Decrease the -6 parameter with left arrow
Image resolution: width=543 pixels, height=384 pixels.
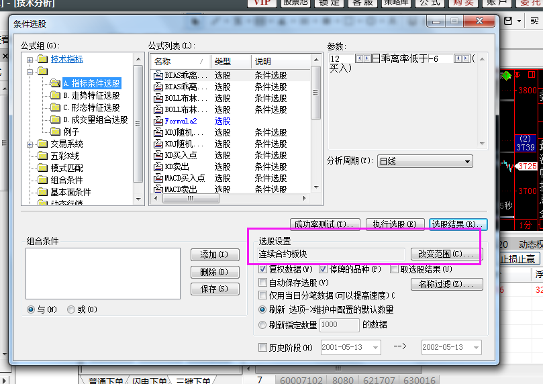[458, 58]
